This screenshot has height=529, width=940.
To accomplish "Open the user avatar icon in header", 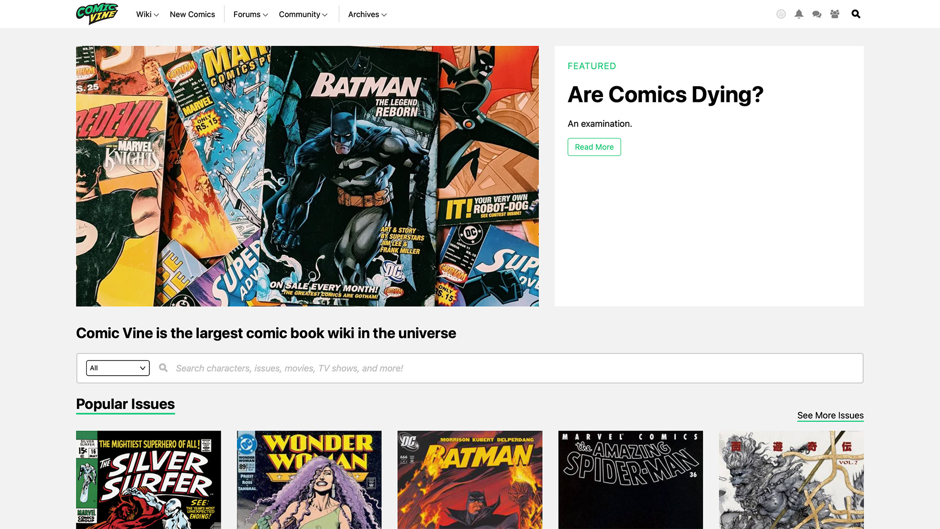I will [x=781, y=14].
